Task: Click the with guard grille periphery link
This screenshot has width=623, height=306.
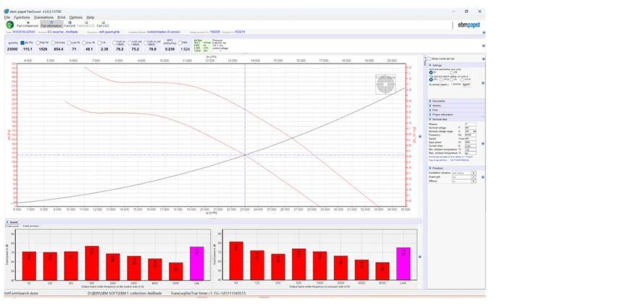Action: [x=109, y=32]
